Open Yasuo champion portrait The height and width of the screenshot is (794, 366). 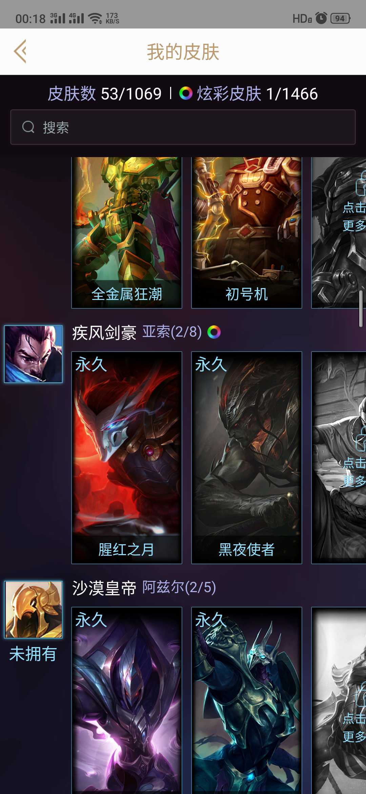pyautogui.click(x=33, y=354)
